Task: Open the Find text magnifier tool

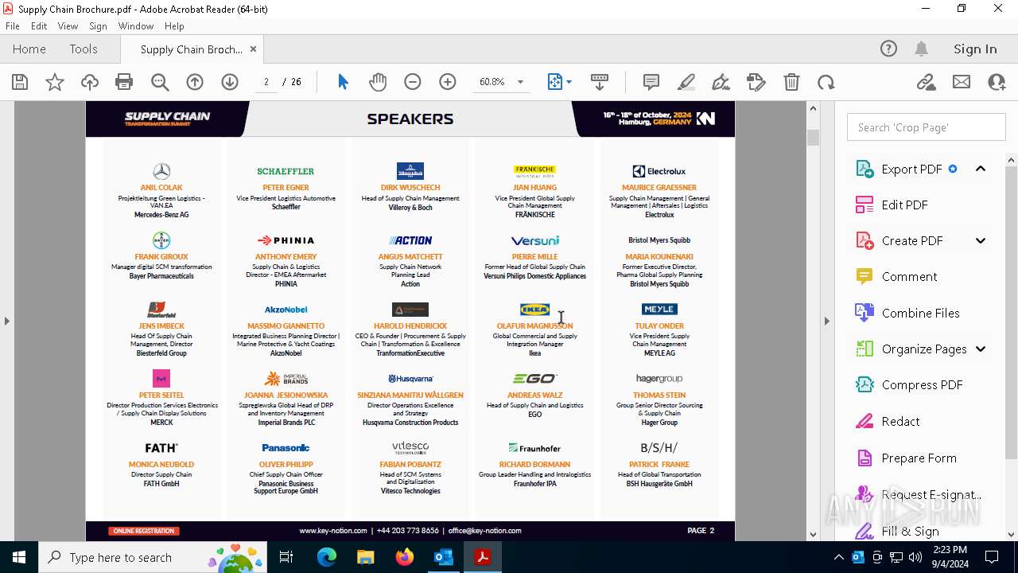Action: pos(160,82)
